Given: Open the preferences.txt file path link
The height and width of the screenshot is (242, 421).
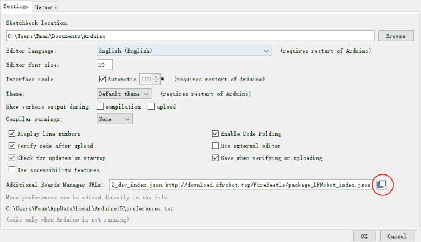Looking at the screenshot, I should pyautogui.click(x=90, y=208).
